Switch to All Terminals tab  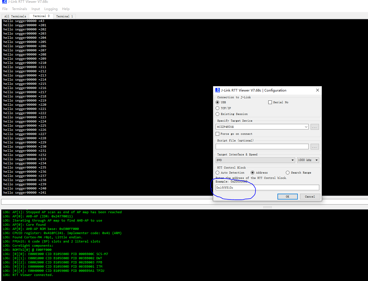(15, 16)
